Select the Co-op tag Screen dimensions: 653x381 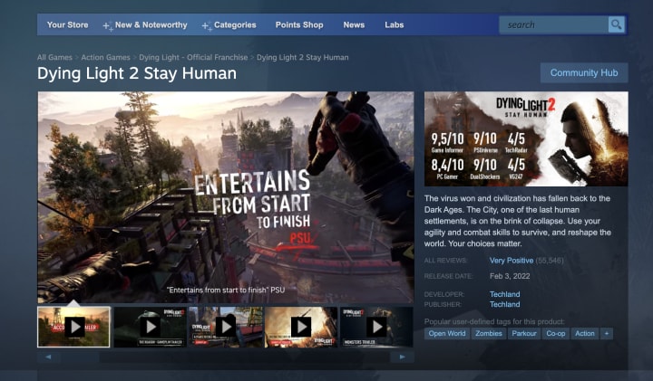click(x=556, y=333)
